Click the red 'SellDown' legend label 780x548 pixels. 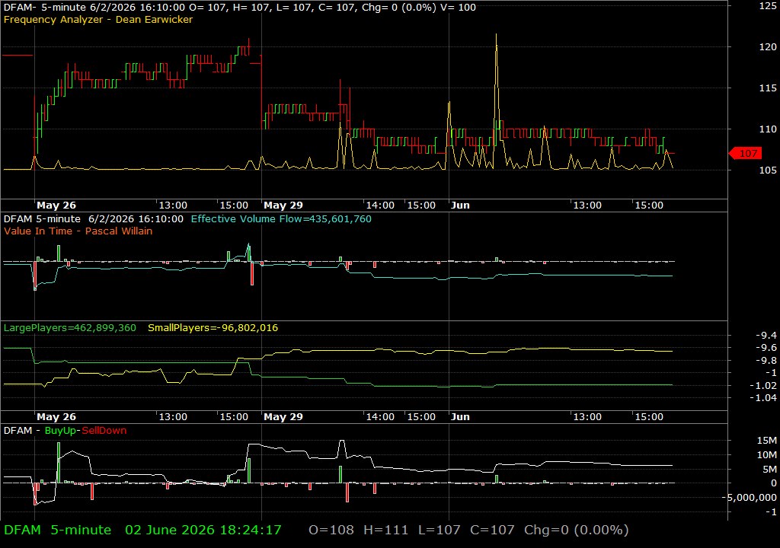click(104, 430)
